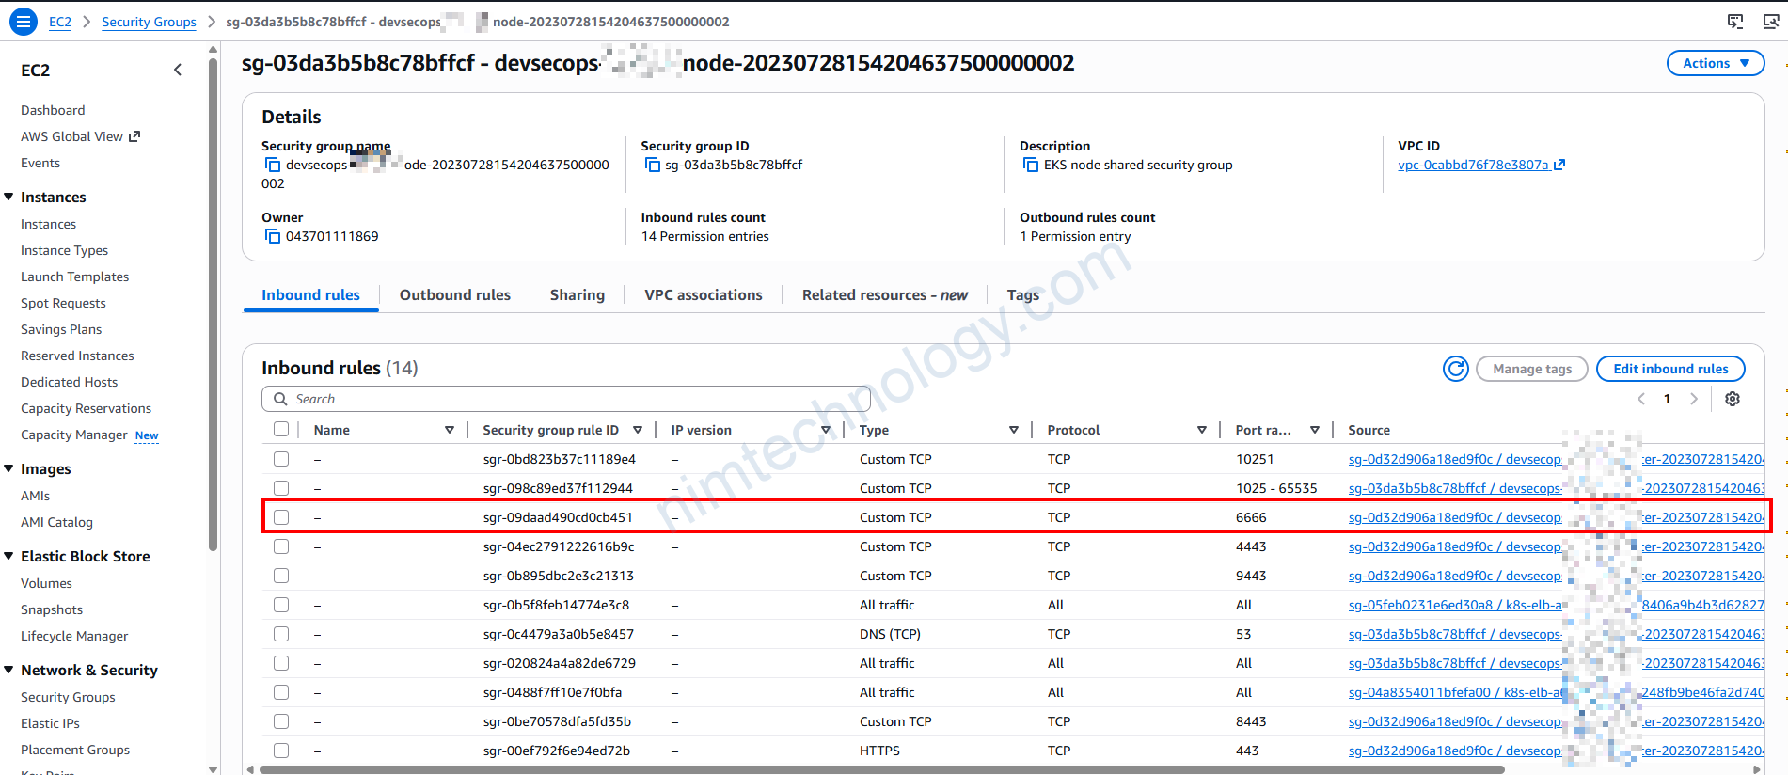Open the VPC ID link
This screenshot has height=775, width=1788.
click(x=1473, y=166)
